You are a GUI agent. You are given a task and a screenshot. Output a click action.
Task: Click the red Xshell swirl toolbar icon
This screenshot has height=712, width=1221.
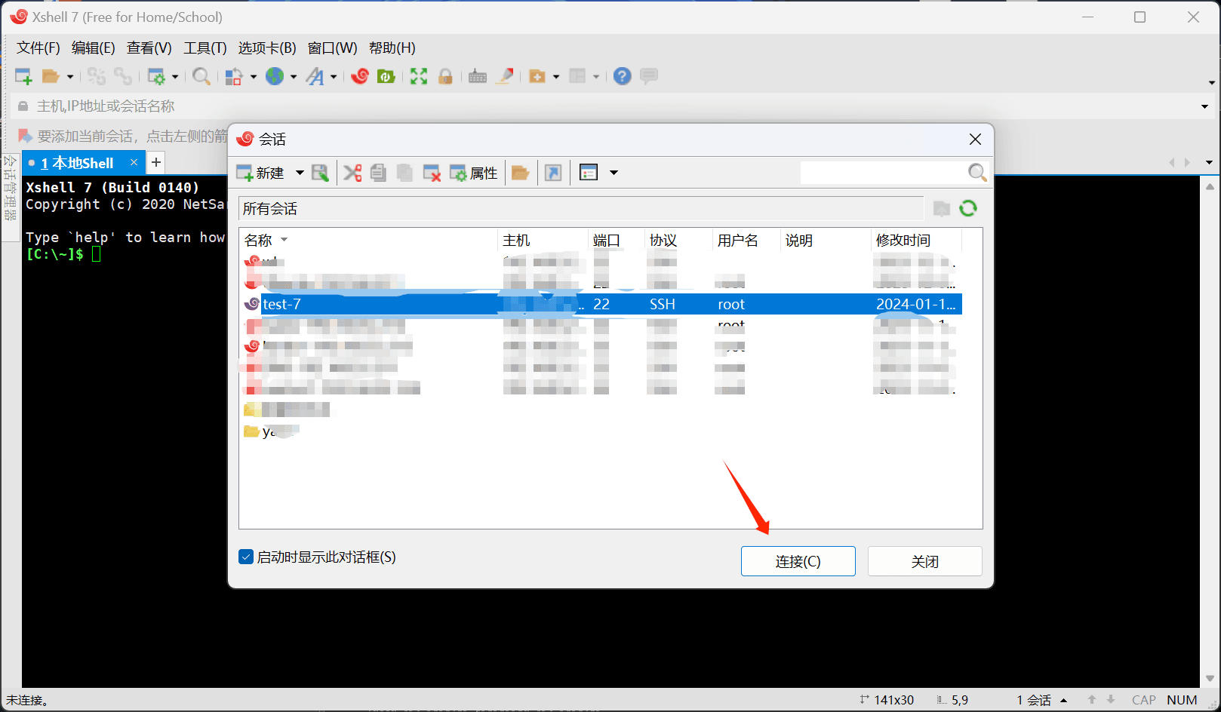[360, 76]
